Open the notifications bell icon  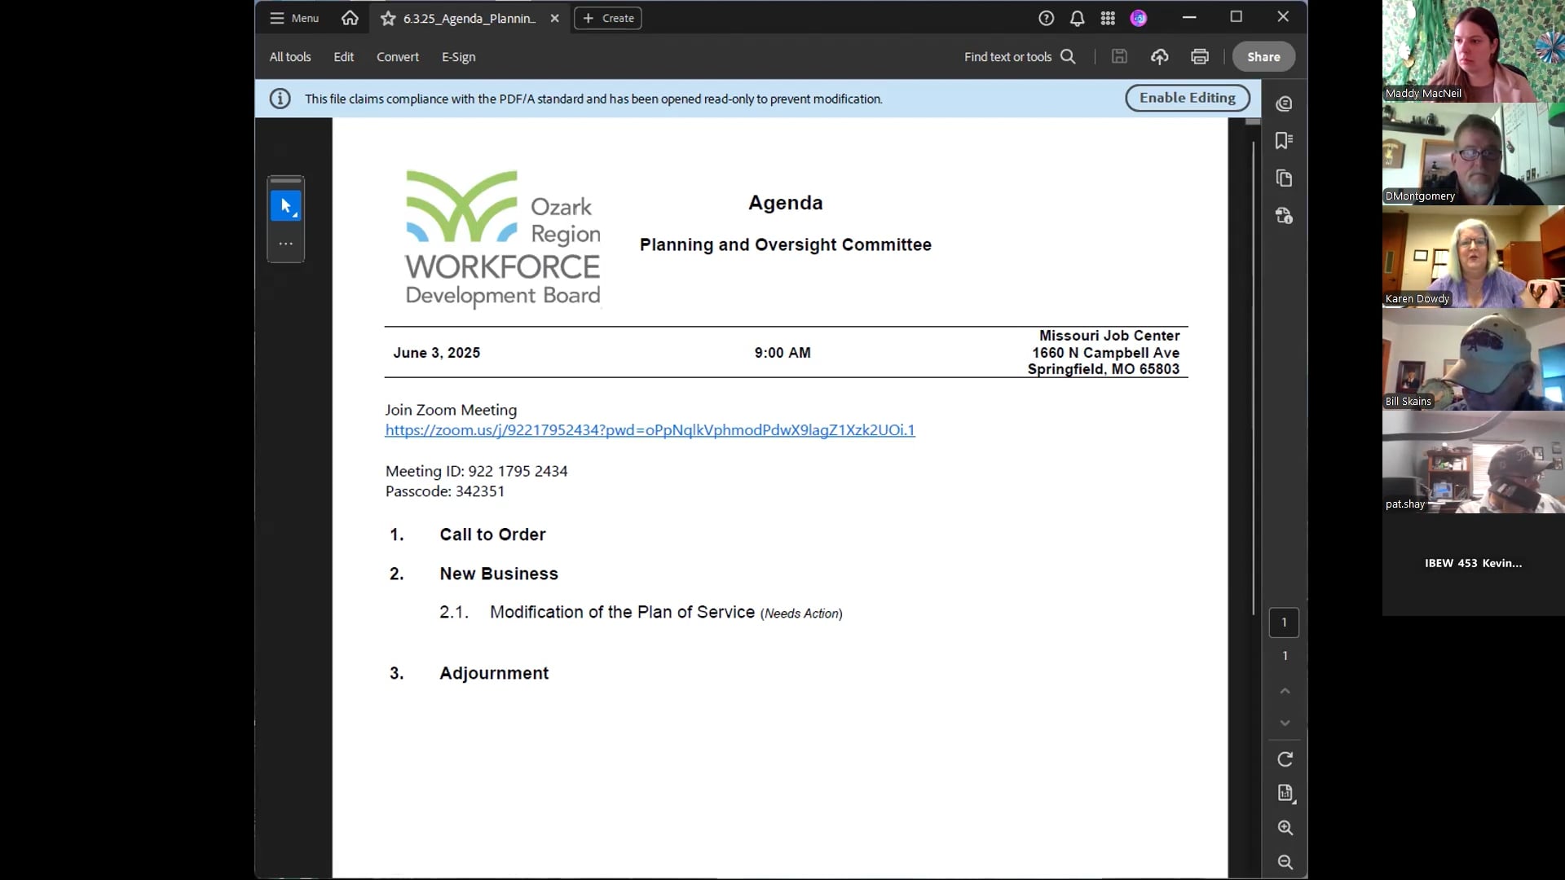click(1077, 18)
